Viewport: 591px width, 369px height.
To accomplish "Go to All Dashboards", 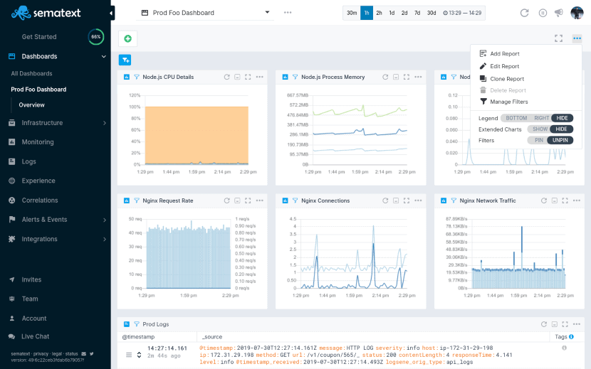I will pyautogui.click(x=31, y=74).
